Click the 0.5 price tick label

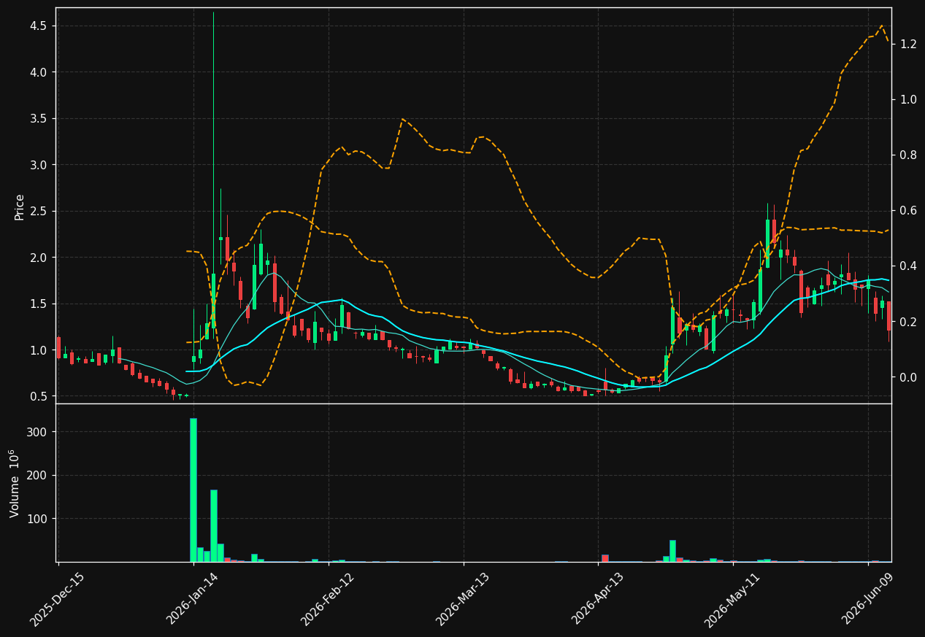tap(39, 396)
